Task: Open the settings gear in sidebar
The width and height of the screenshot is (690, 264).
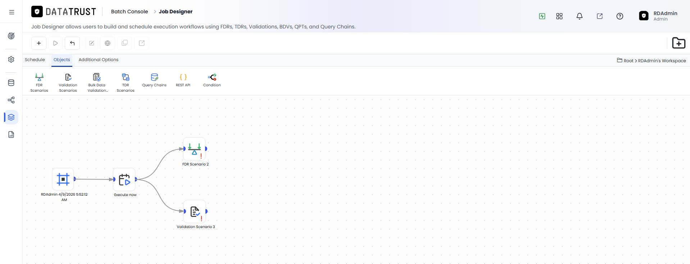Action: pyautogui.click(x=11, y=59)
